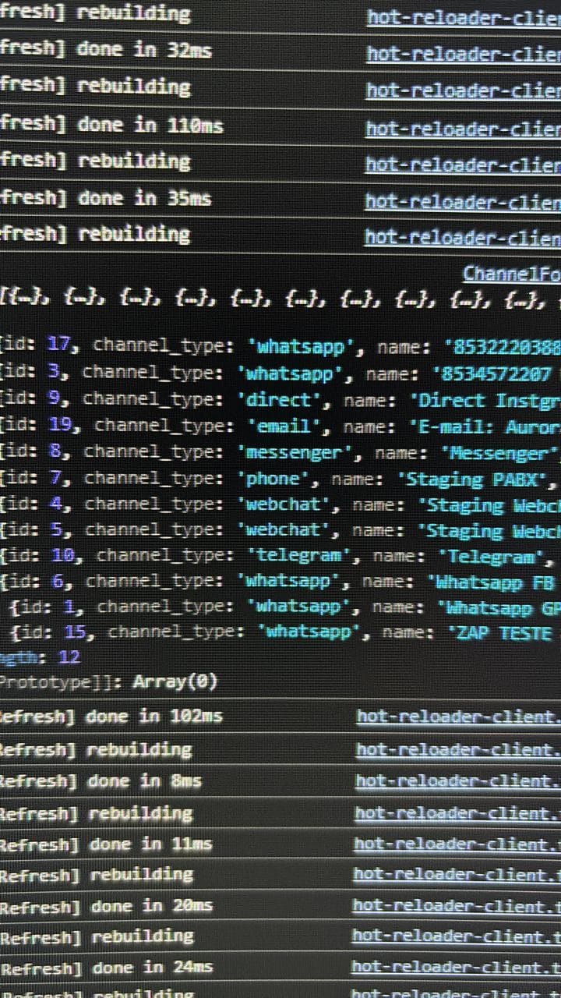This screenshot has width=561, height=998.
Task: Open hot-reloader-client link beside 'done in 32ms'
Action: [463, 54]
